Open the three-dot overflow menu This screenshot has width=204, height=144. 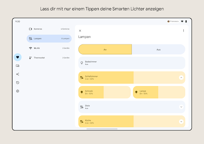[183, 31]
